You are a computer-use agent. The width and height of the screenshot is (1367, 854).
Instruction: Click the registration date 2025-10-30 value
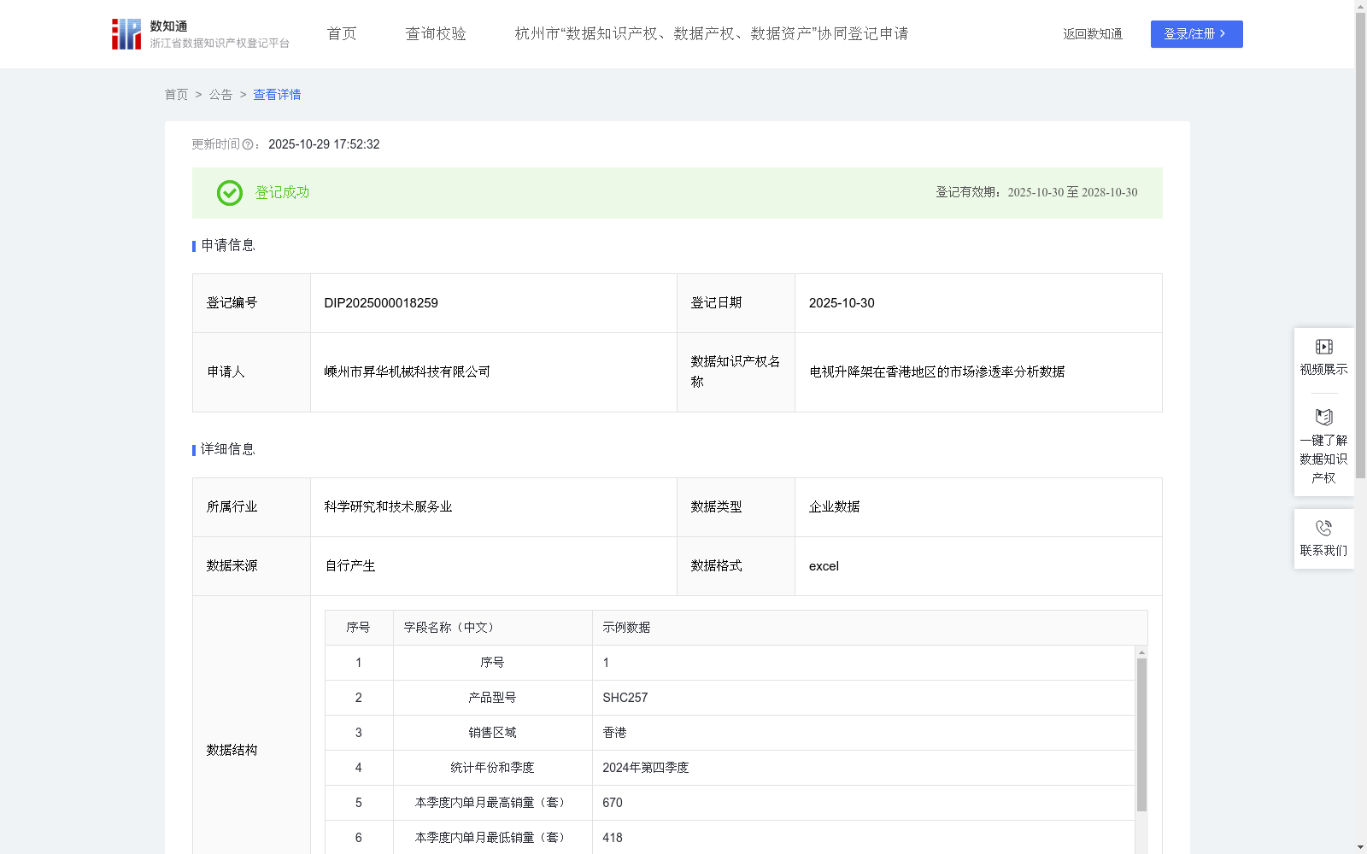pyautogui.click(x=842, y=303)
